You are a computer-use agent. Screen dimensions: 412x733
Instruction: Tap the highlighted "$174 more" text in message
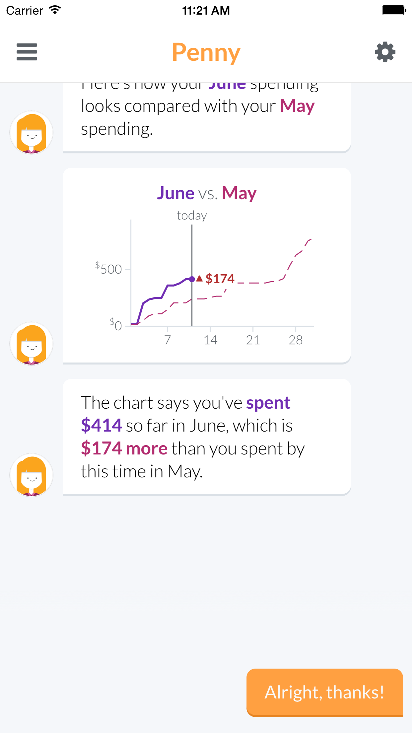pyautogui.click(x=124, y=448)
